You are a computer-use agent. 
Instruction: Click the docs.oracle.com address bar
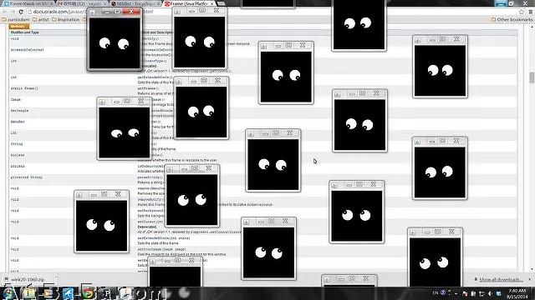click(56, 12)
